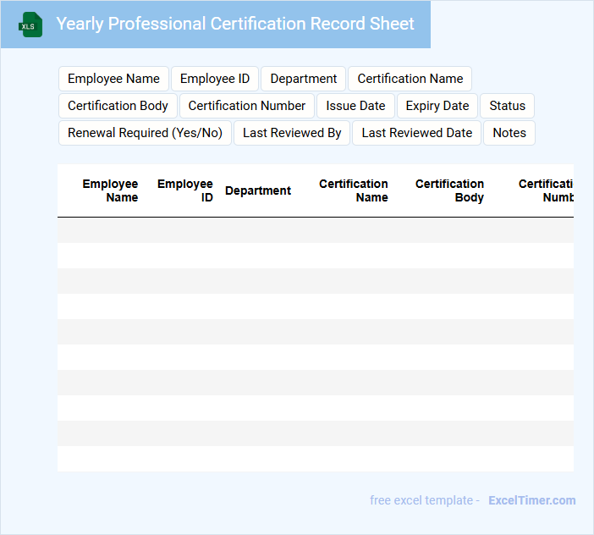Choose the Certification Name tag
The image size is (594, 535).
point(410,79)
